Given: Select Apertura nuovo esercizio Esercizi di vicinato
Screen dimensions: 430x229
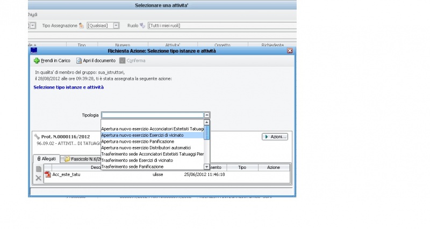Looking at the screenshot, I should (153, 135).
